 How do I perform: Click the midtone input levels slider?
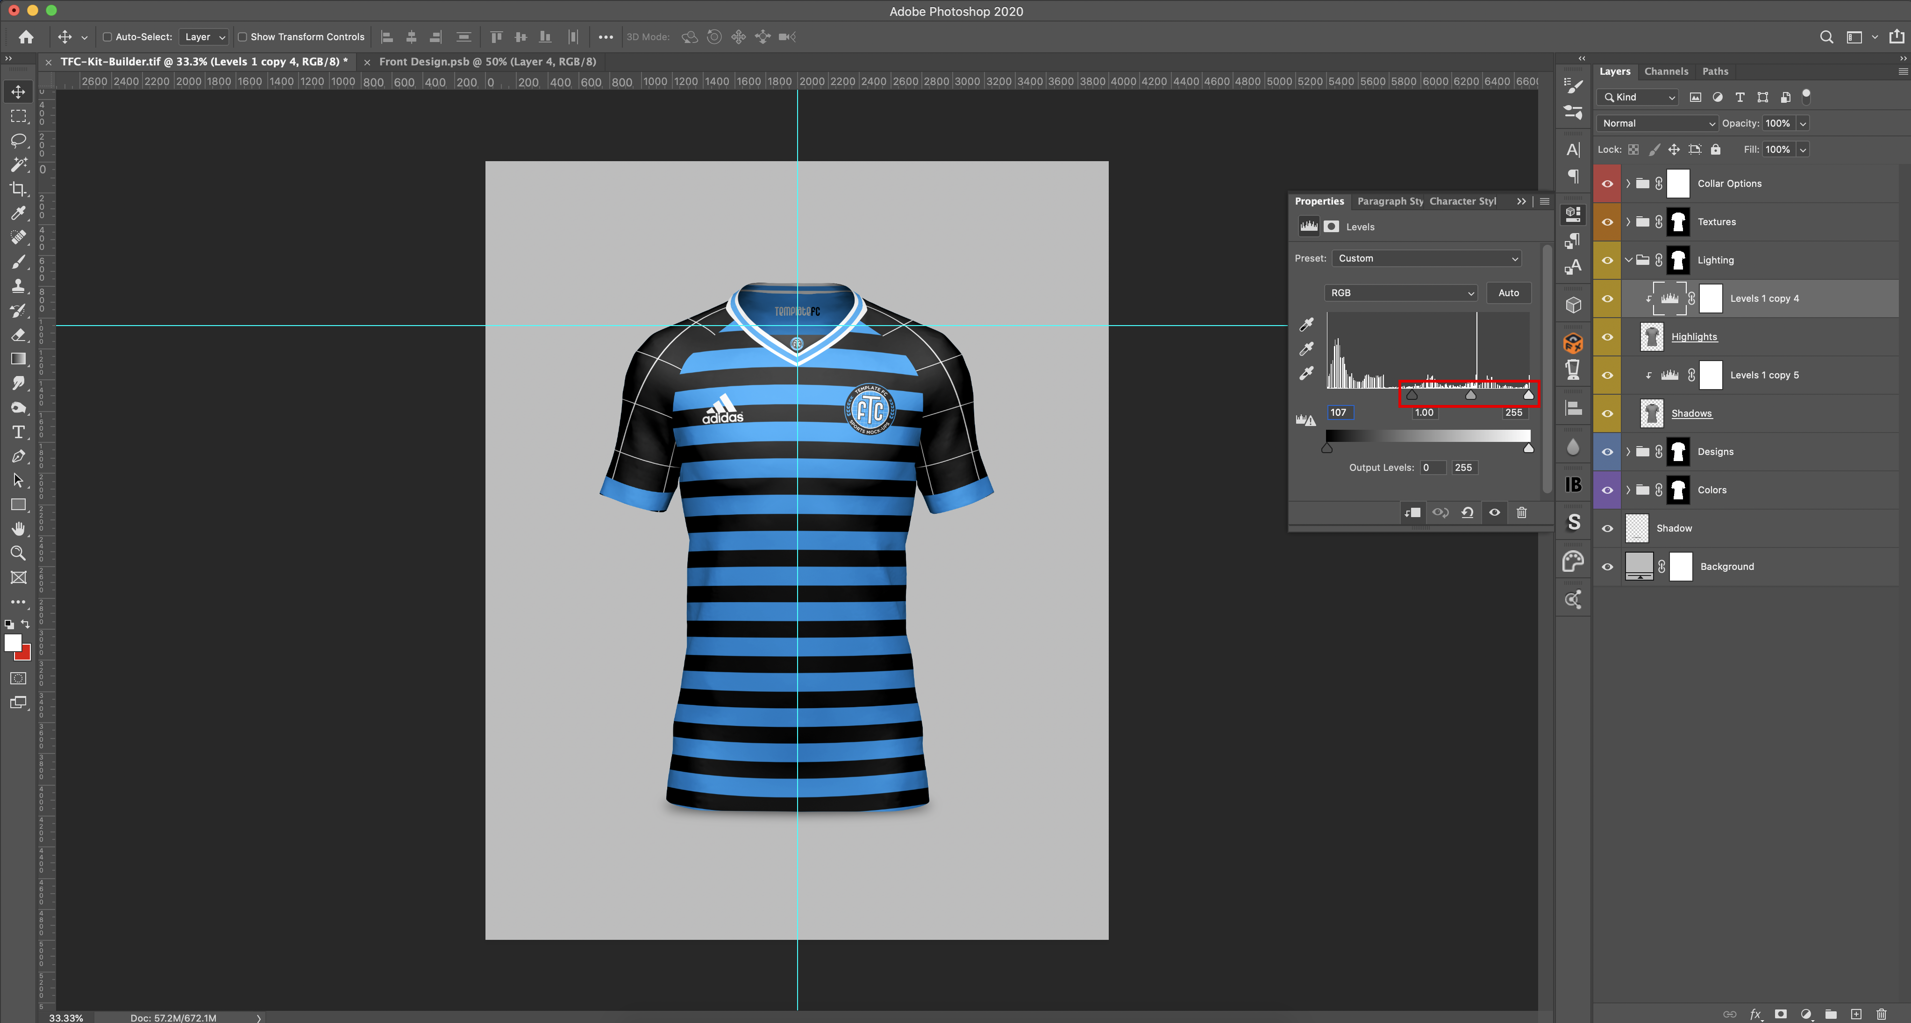[1470, 395]
